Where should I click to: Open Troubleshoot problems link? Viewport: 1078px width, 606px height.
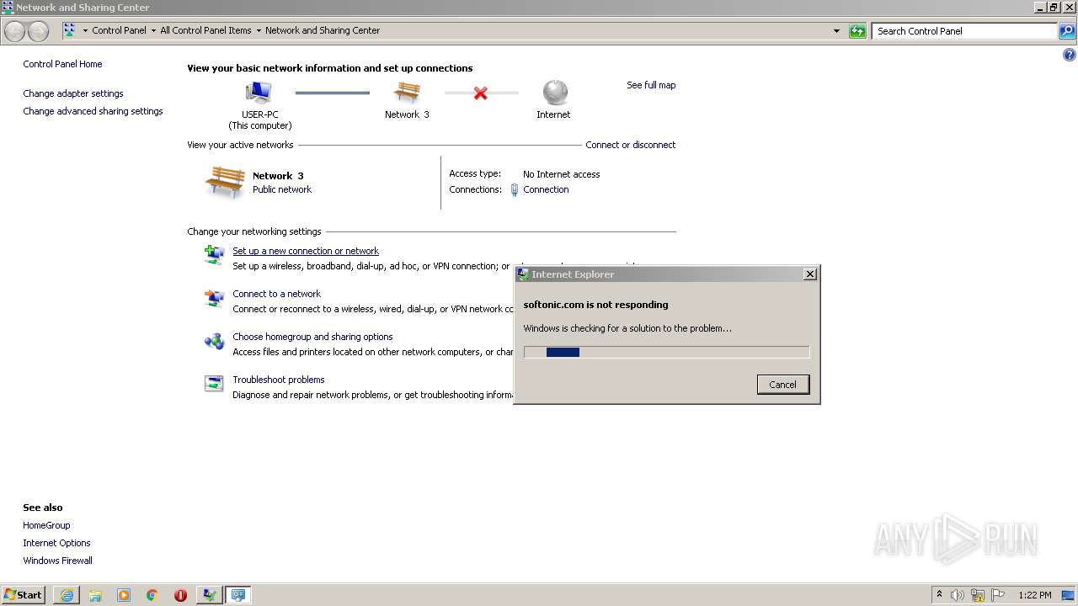point(279,380)
